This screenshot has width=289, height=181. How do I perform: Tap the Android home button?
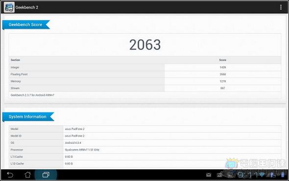click(27, 175)
